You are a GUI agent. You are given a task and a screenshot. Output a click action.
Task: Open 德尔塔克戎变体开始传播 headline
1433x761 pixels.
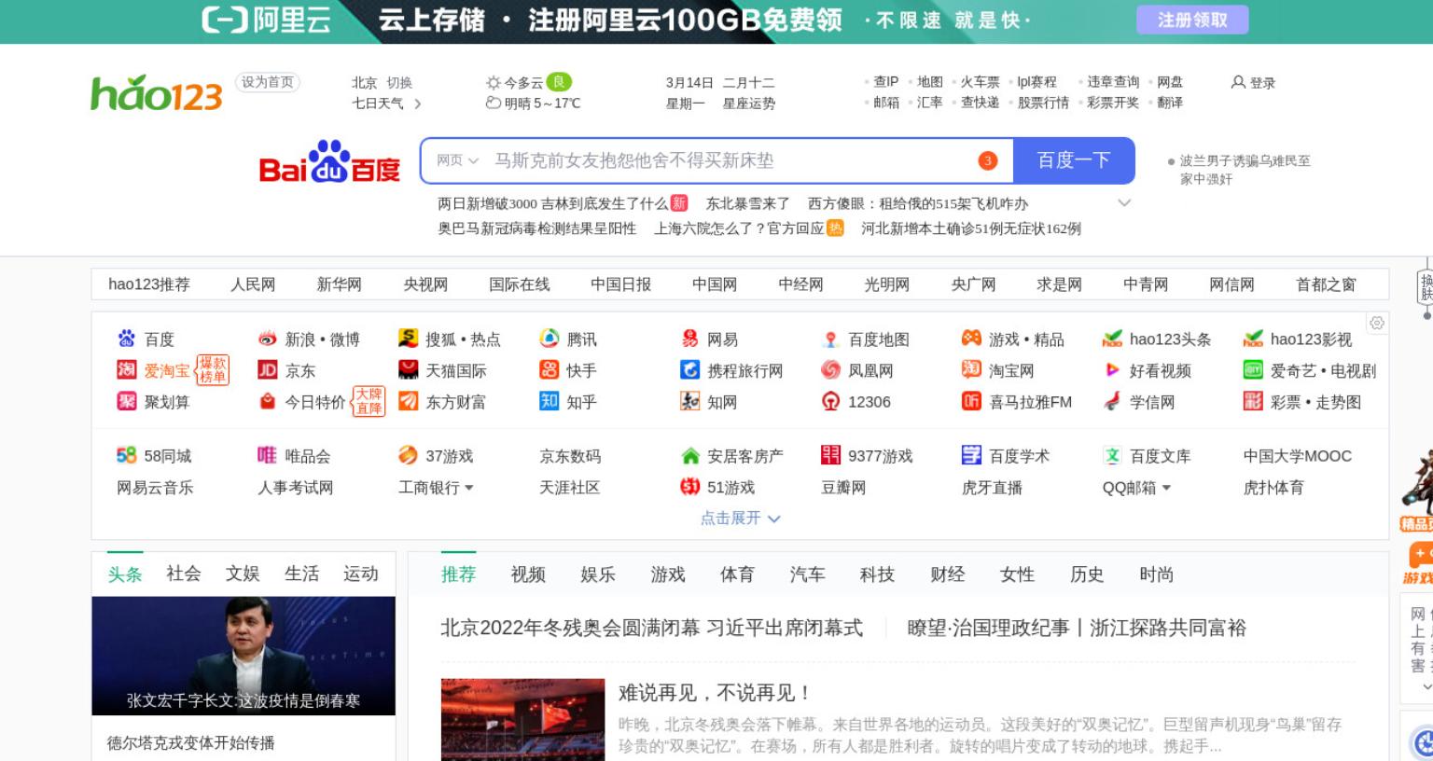coord(190,743)
